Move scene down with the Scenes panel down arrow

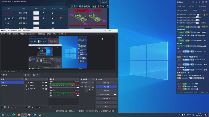(15, 107)
